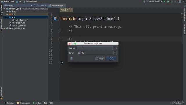Expand the .idea folder arrow
Image resolution: width=186 pixels, height=105 pixels.
tap(7, 12)
